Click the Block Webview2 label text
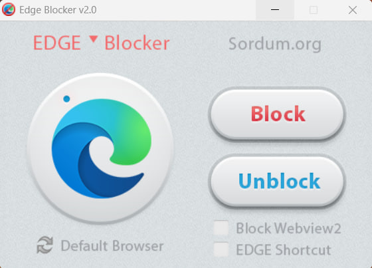Viewport: 372px width, 268px height. click(x=288, y=228)
